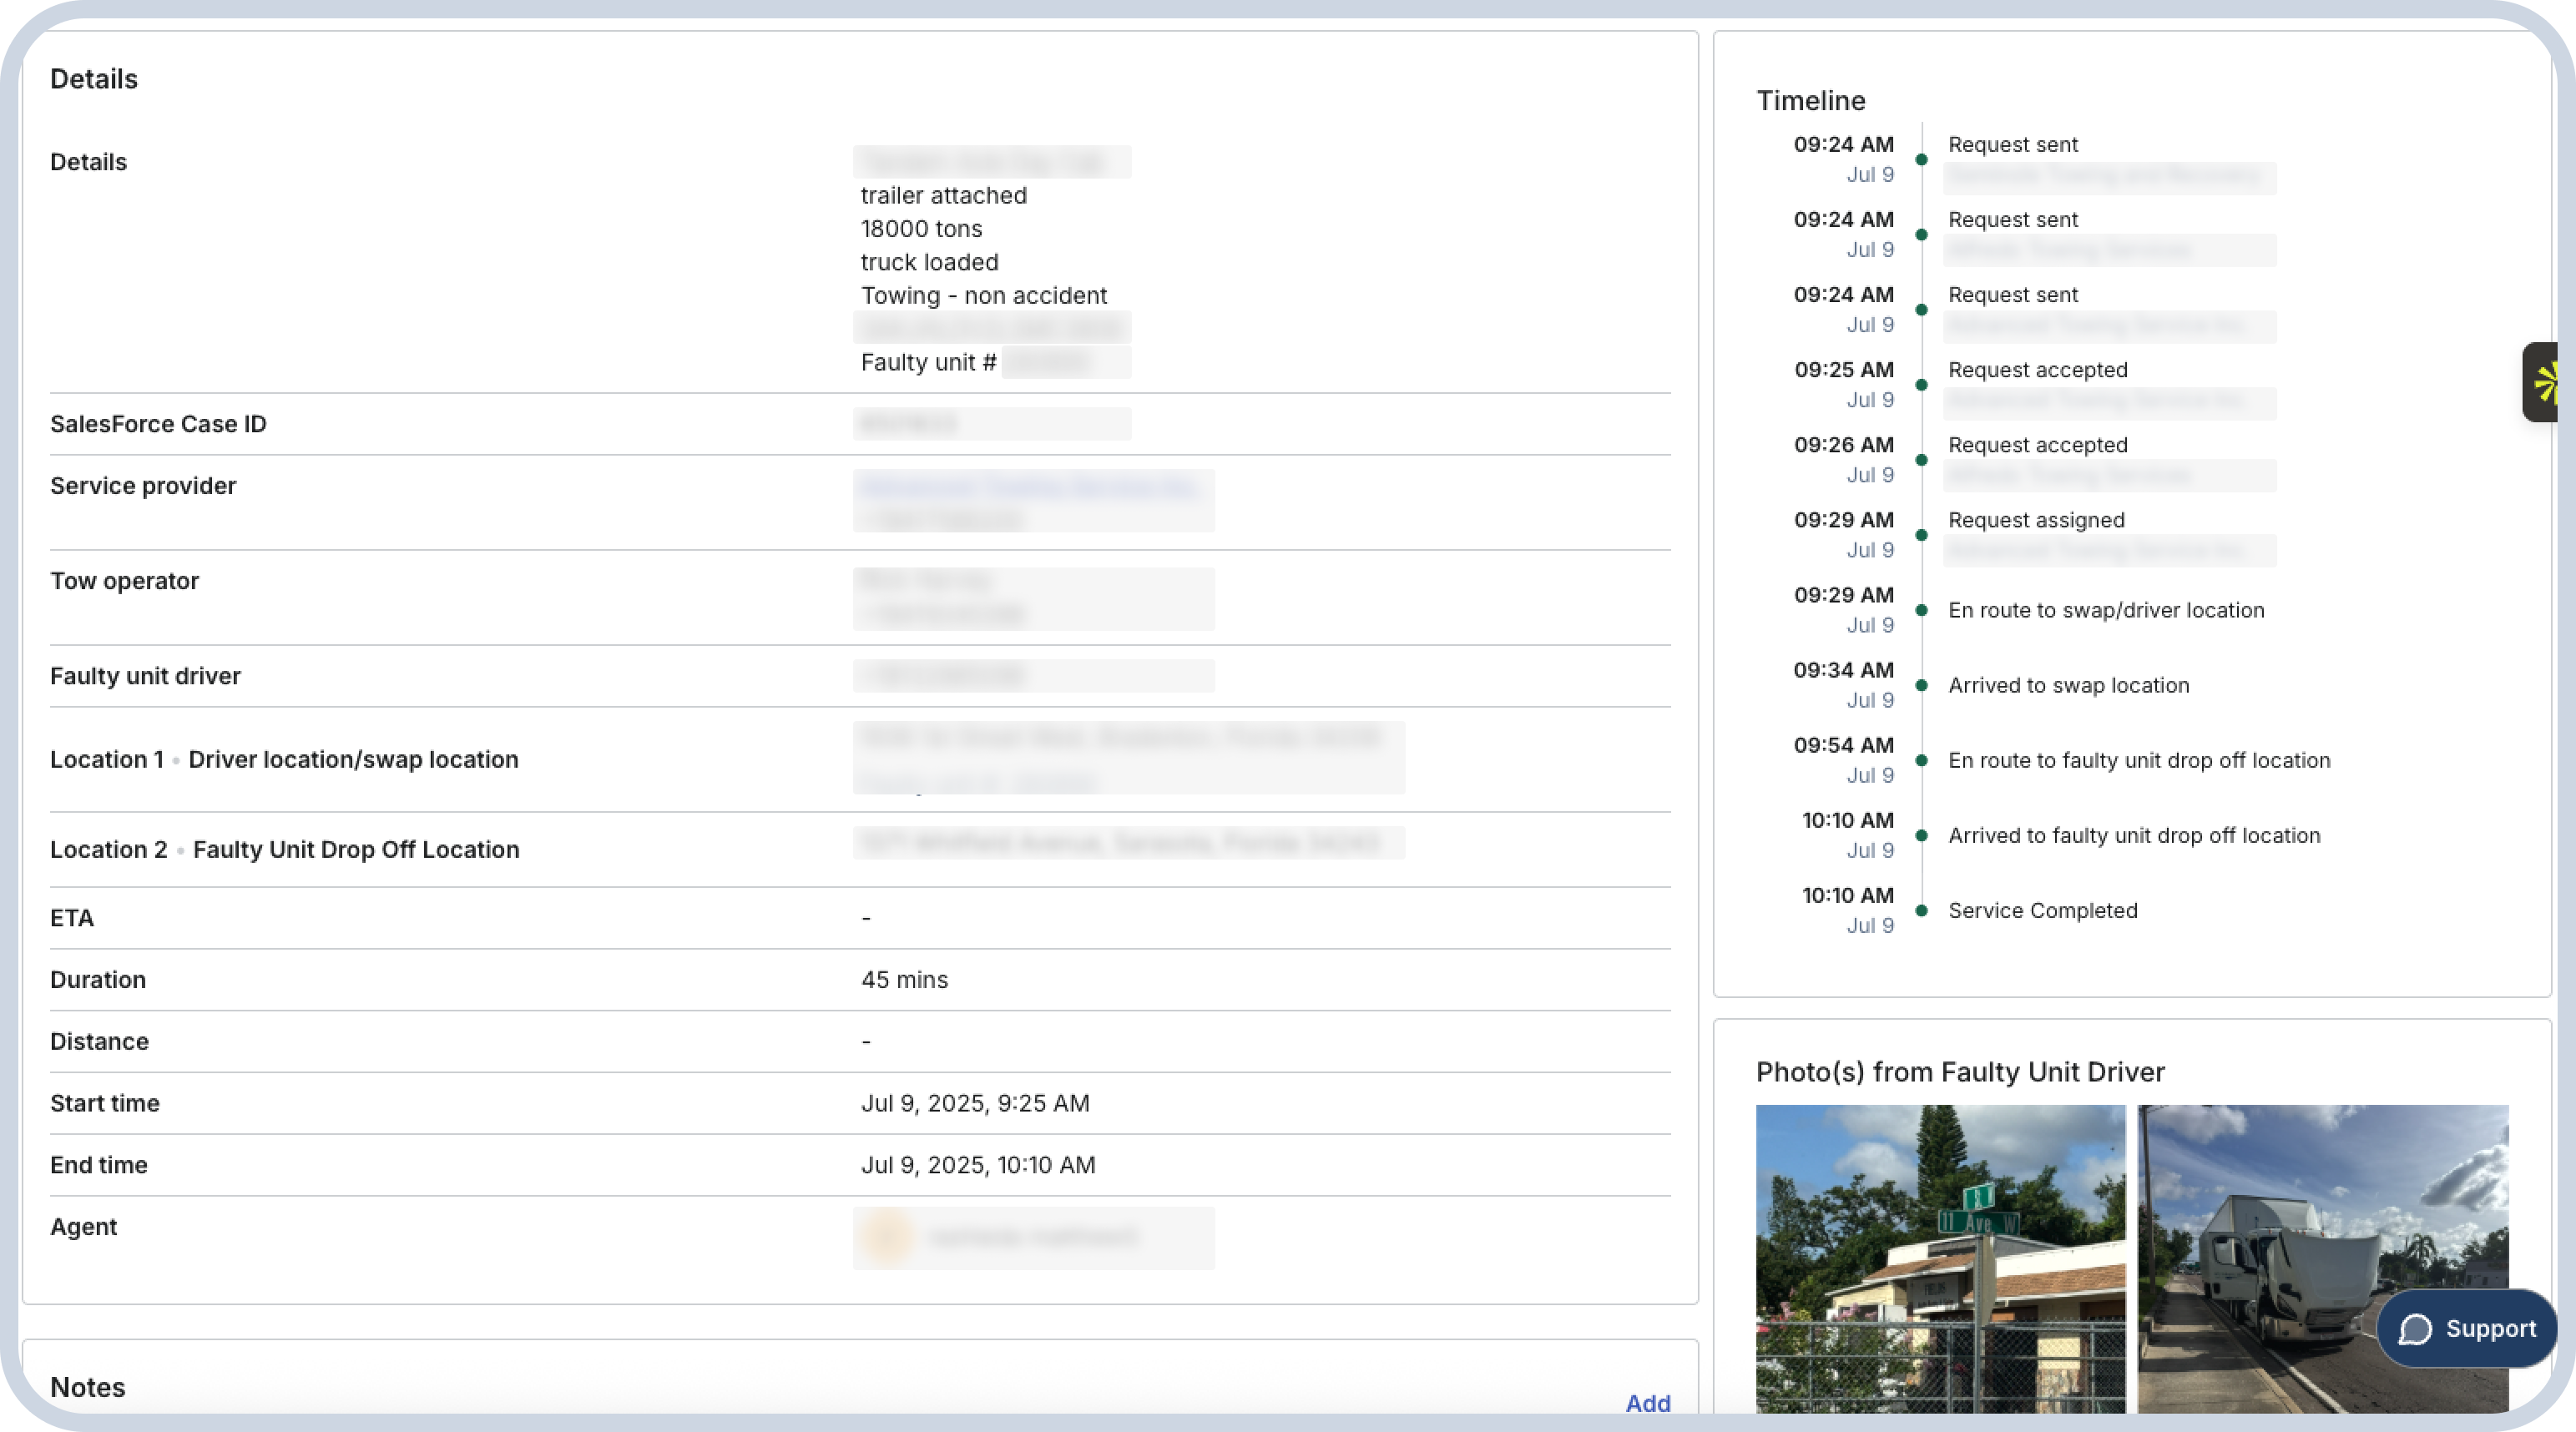Viewport: 2576px width, 1432px height.
Task: Click the Agent avatar icon
Action: pyautogui.click(x=887, y=1238)
